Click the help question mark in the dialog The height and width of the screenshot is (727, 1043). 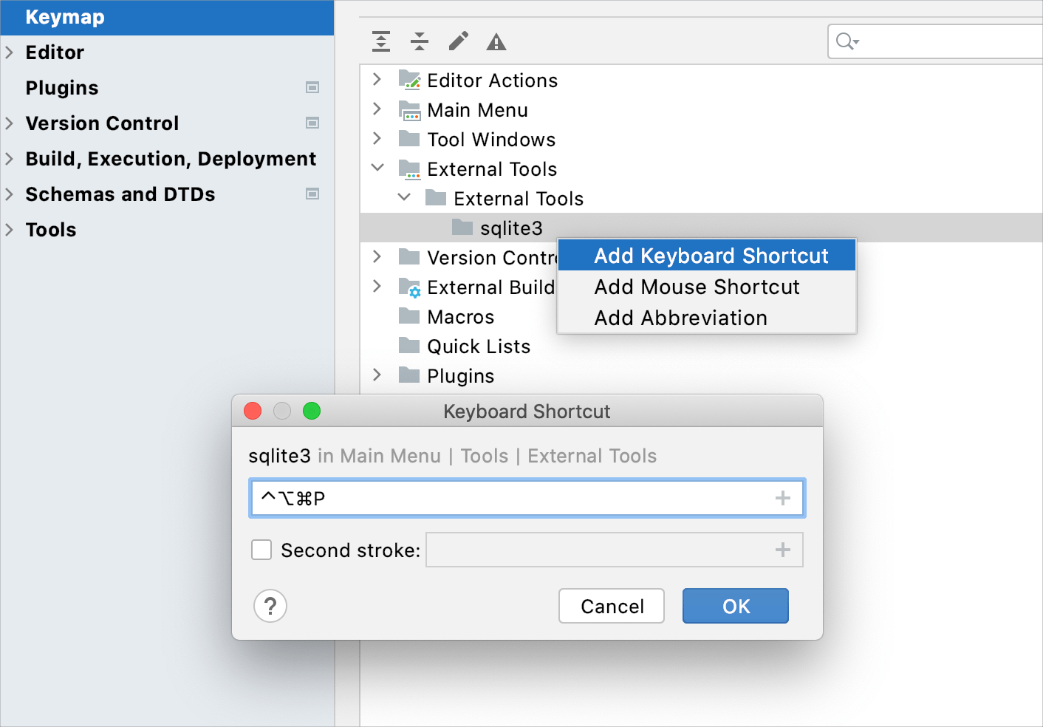(270, 606)
